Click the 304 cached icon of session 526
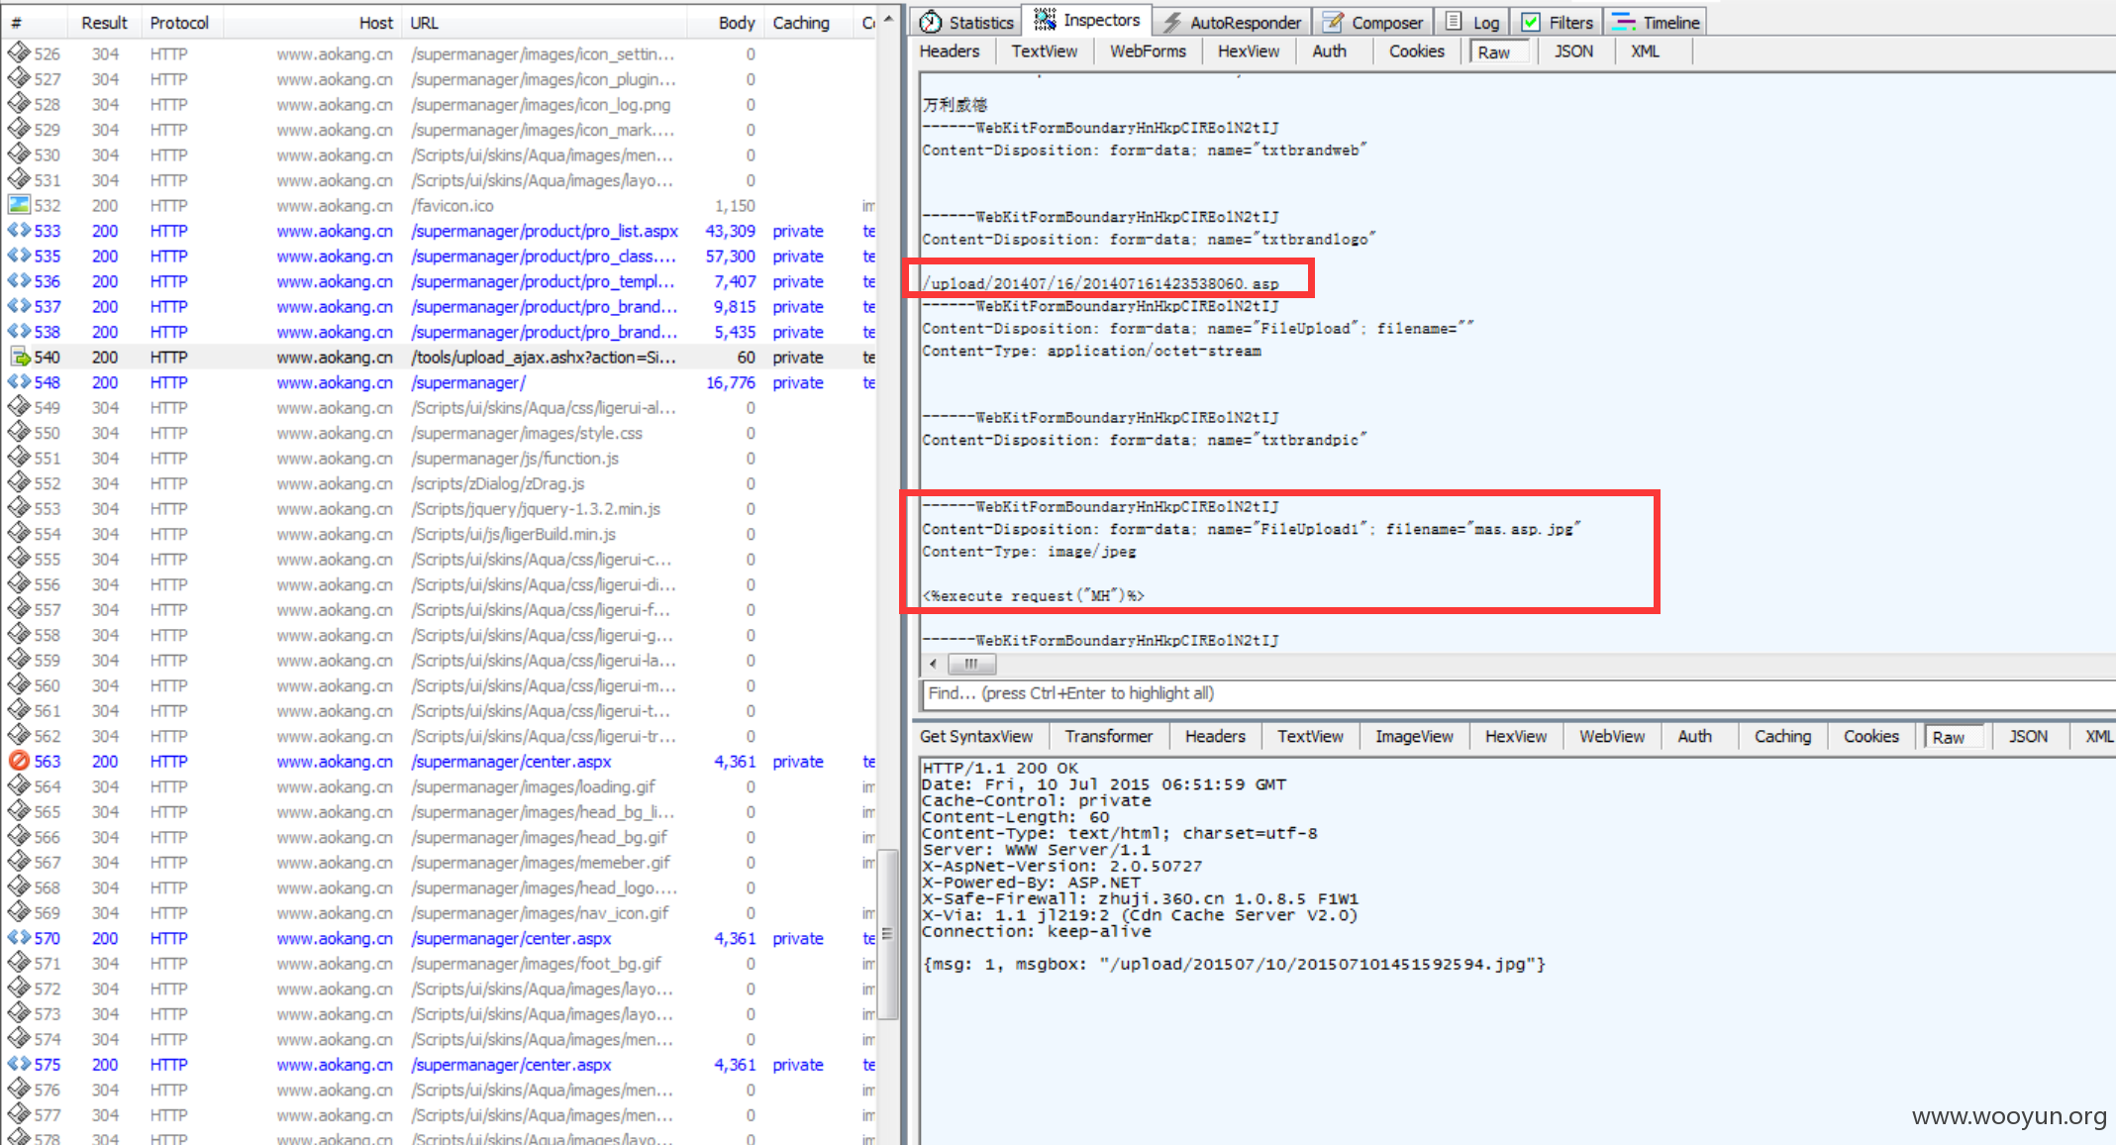The height and width of the screenshot is (1145, 2116). (19, 53)
